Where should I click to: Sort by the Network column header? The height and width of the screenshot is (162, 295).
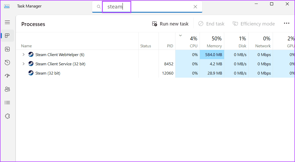[261, 41]
